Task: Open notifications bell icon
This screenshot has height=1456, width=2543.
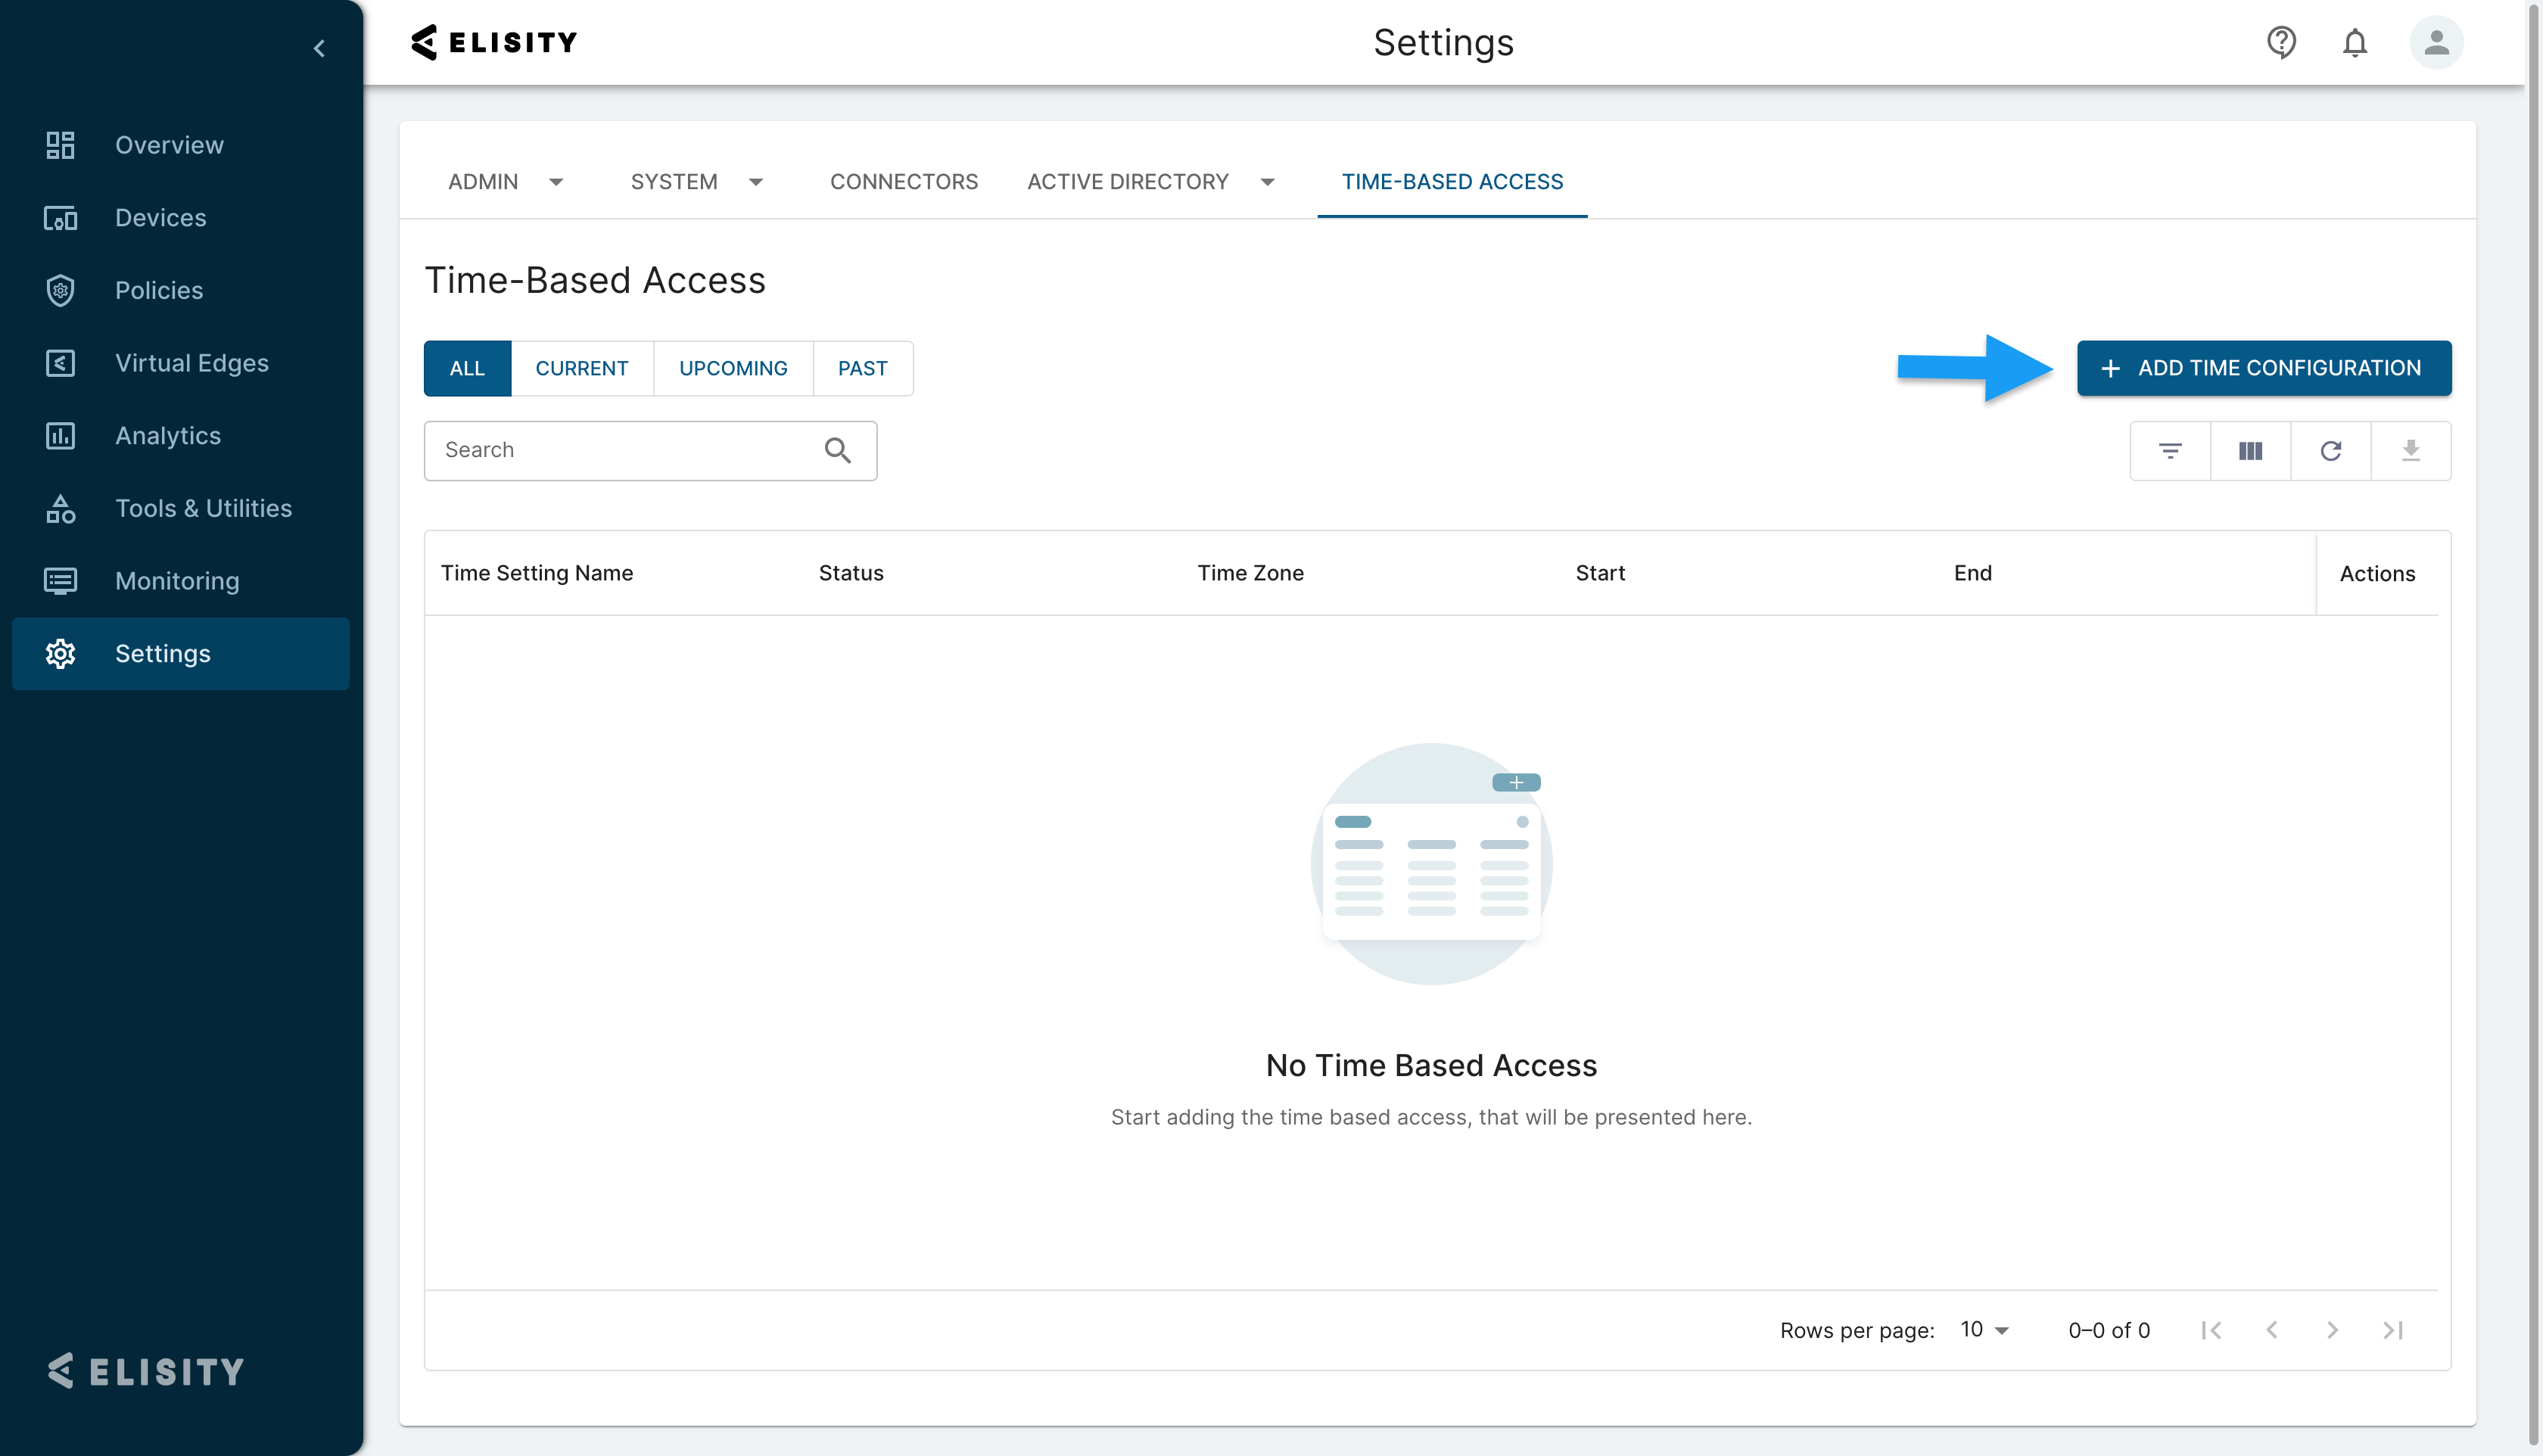Action: tap(2354, 43)
